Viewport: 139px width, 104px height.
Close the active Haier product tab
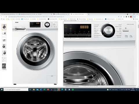[x=86, y=14]
